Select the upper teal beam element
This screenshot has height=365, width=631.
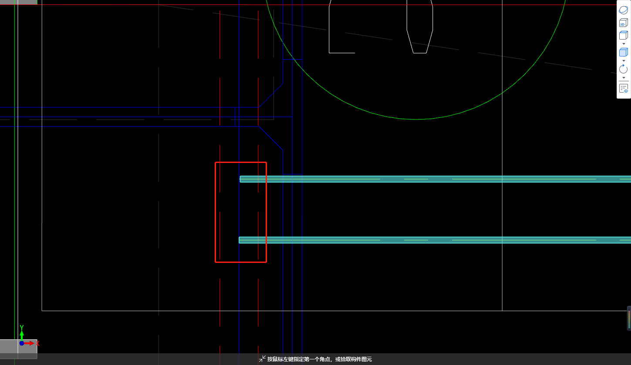pos(435,179)
